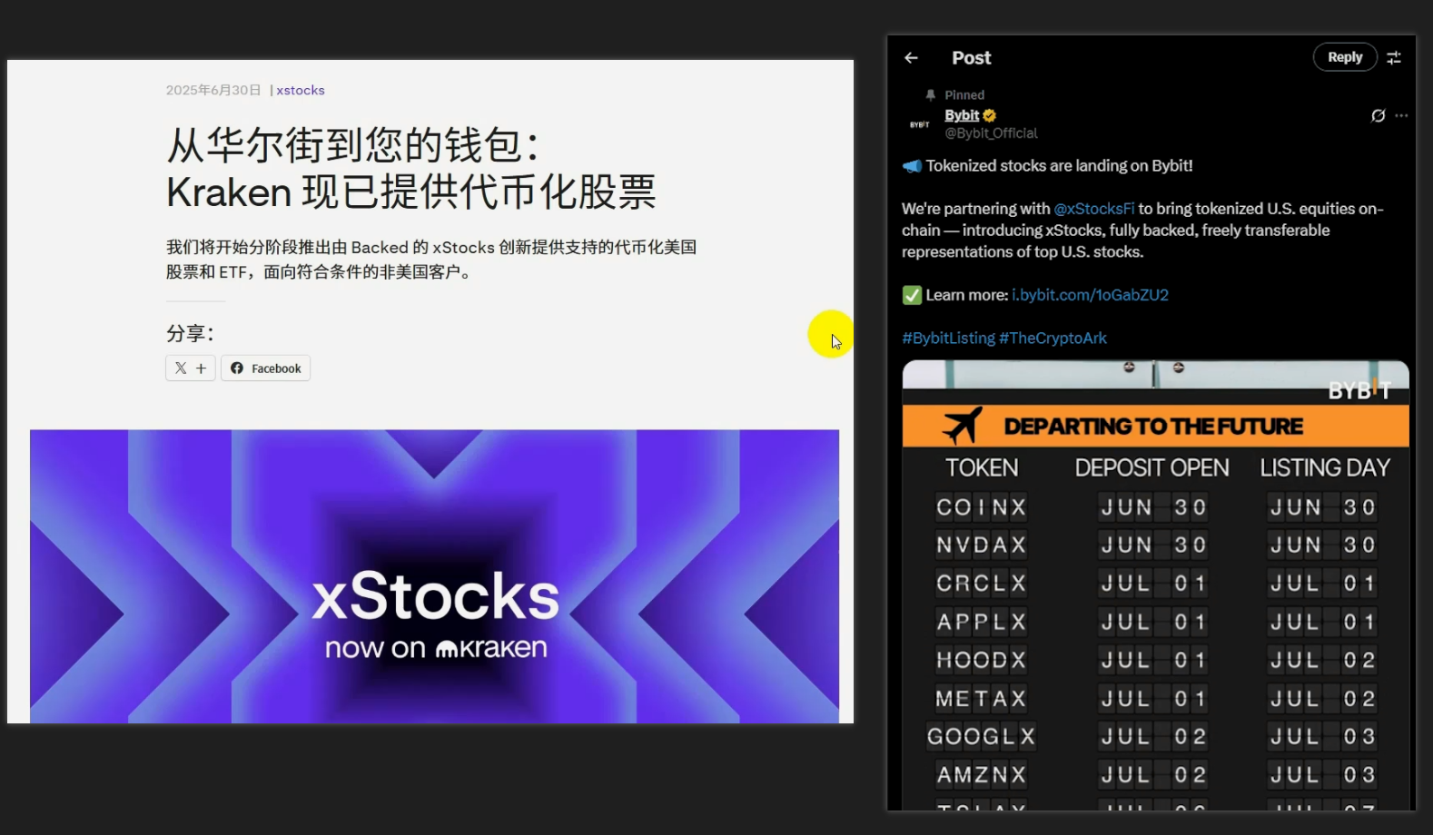Click the #TheCryptoArk hashtag
This screenshot has height=835, width=1433.
click(1053, 338)
